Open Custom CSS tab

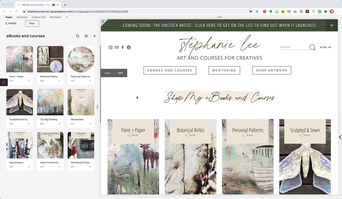[x=39, y=17]
